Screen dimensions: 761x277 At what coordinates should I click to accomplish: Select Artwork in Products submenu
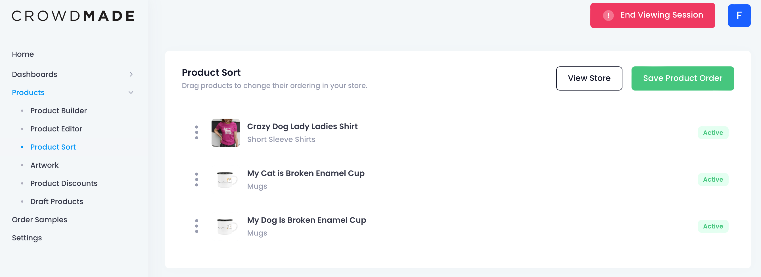click(x=44, y=165)
